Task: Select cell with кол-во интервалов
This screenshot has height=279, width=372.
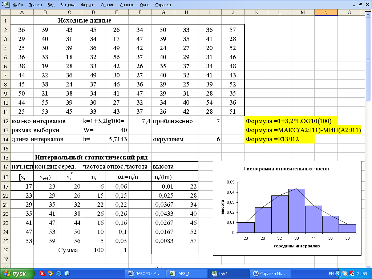Action: click(x=39, y=121)
